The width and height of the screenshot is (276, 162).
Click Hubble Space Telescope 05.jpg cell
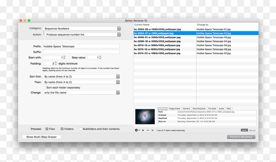pos(227,45)
